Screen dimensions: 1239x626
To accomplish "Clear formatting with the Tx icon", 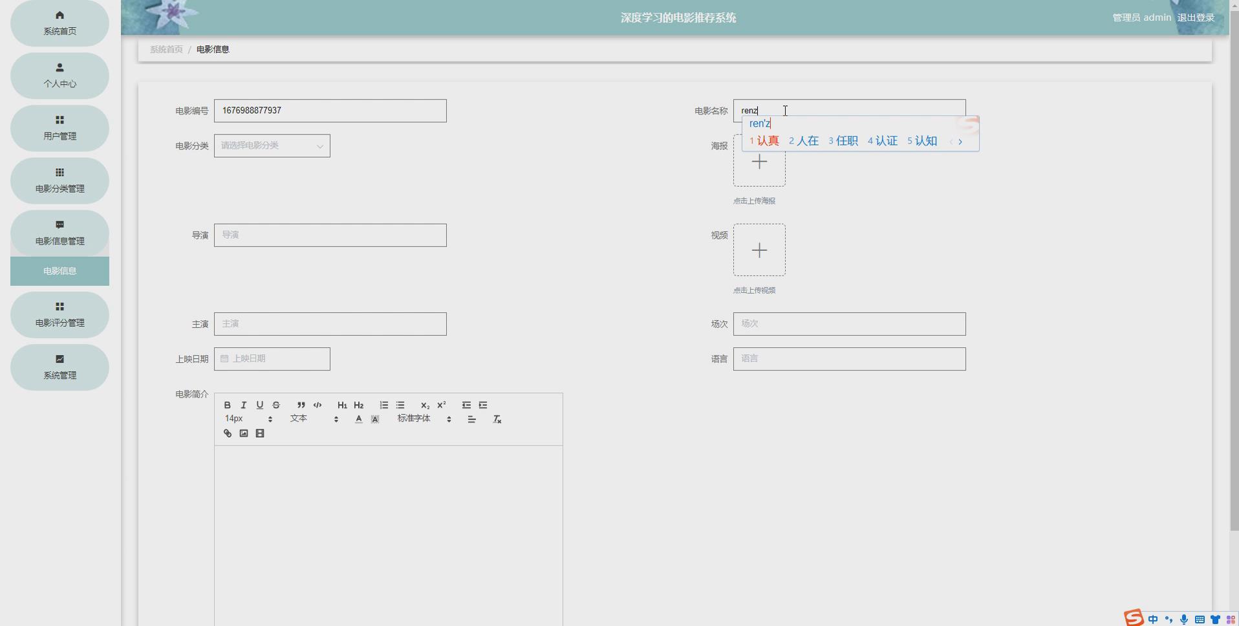I will (497, 419).
